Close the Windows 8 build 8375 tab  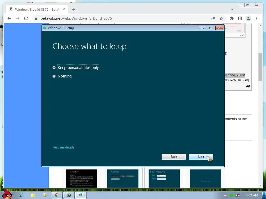tap(64, 10)
